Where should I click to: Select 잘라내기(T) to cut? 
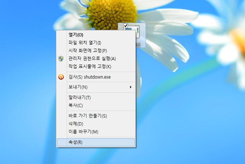pos(96,98)
